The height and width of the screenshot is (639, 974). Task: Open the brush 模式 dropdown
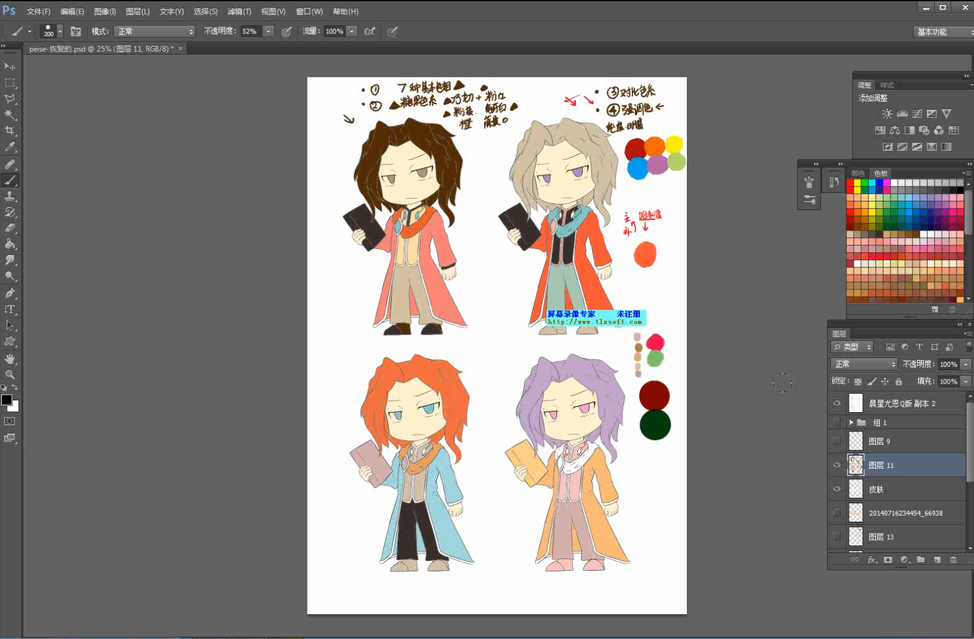154,32
